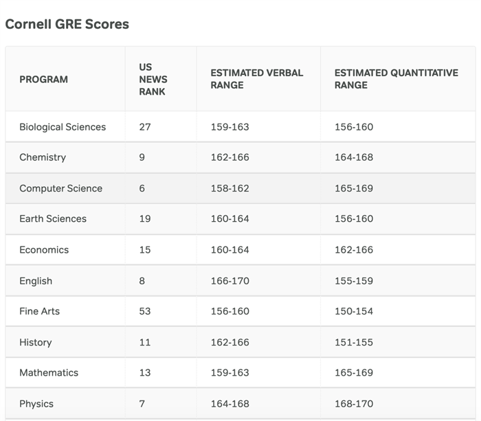The height and width of the screenshot is (421, 481).
Task: Click the Cornell GRE Scores heading
Action: [67, 24]
